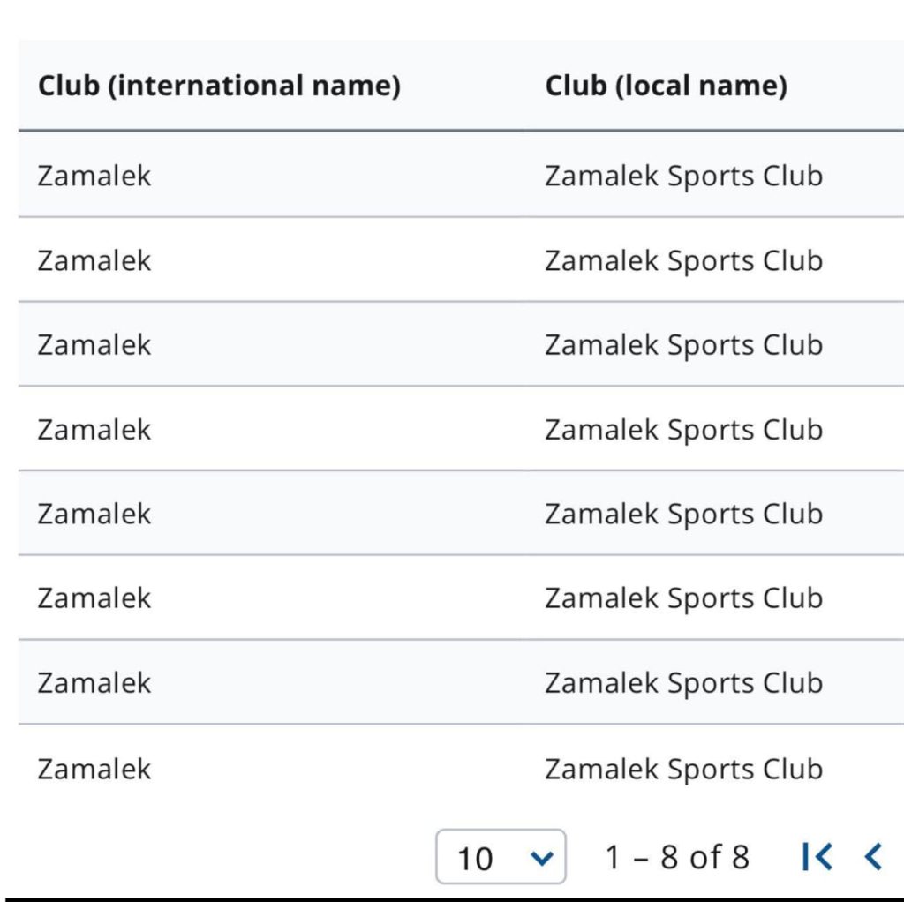904x902 pixels.
Task: Click the previous page arrow icon
Action: [x=872, y=855]
